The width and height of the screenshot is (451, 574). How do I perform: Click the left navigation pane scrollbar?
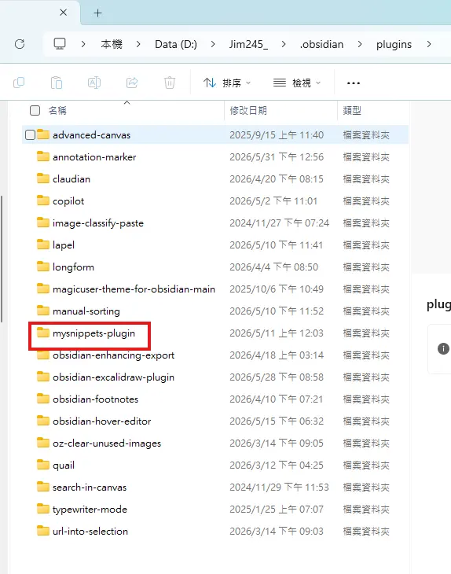(x=2, y=259)
